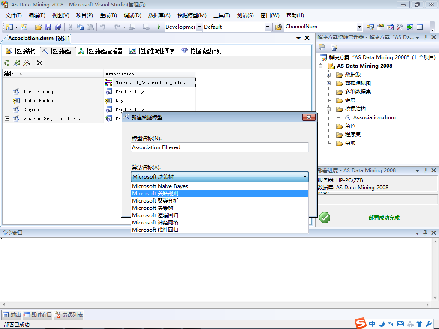This screenshot has height=329, width=439.
Task: Open the 即时窗口 bottom tab
Action: [38, 315]
